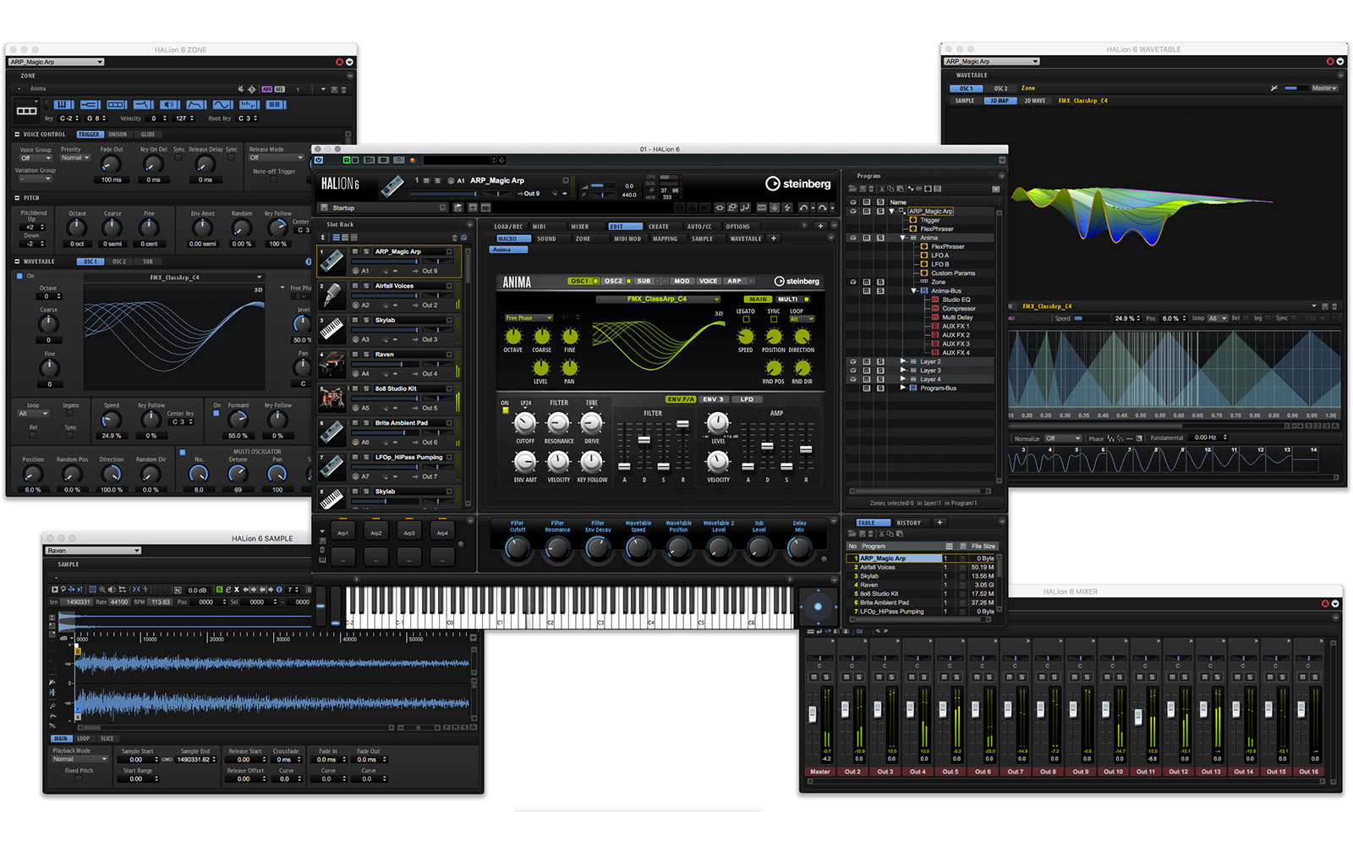Click the plug-in power bypass icon
1353x852 pixels.
[x=319, y=160]
